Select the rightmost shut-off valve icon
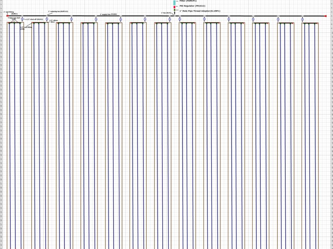The image size is (333, 249). pyautogui.click(x=302, y=19)
